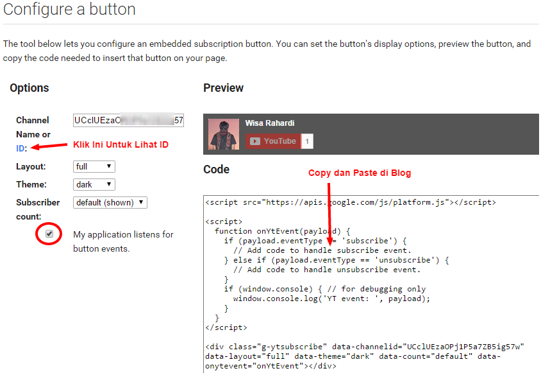Click the platform.js script line in code

[x=351, y=202]
